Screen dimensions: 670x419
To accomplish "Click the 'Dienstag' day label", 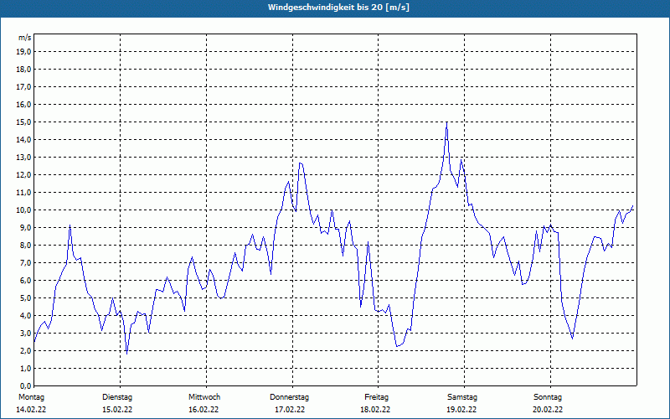I will click(x=117, y=397).
